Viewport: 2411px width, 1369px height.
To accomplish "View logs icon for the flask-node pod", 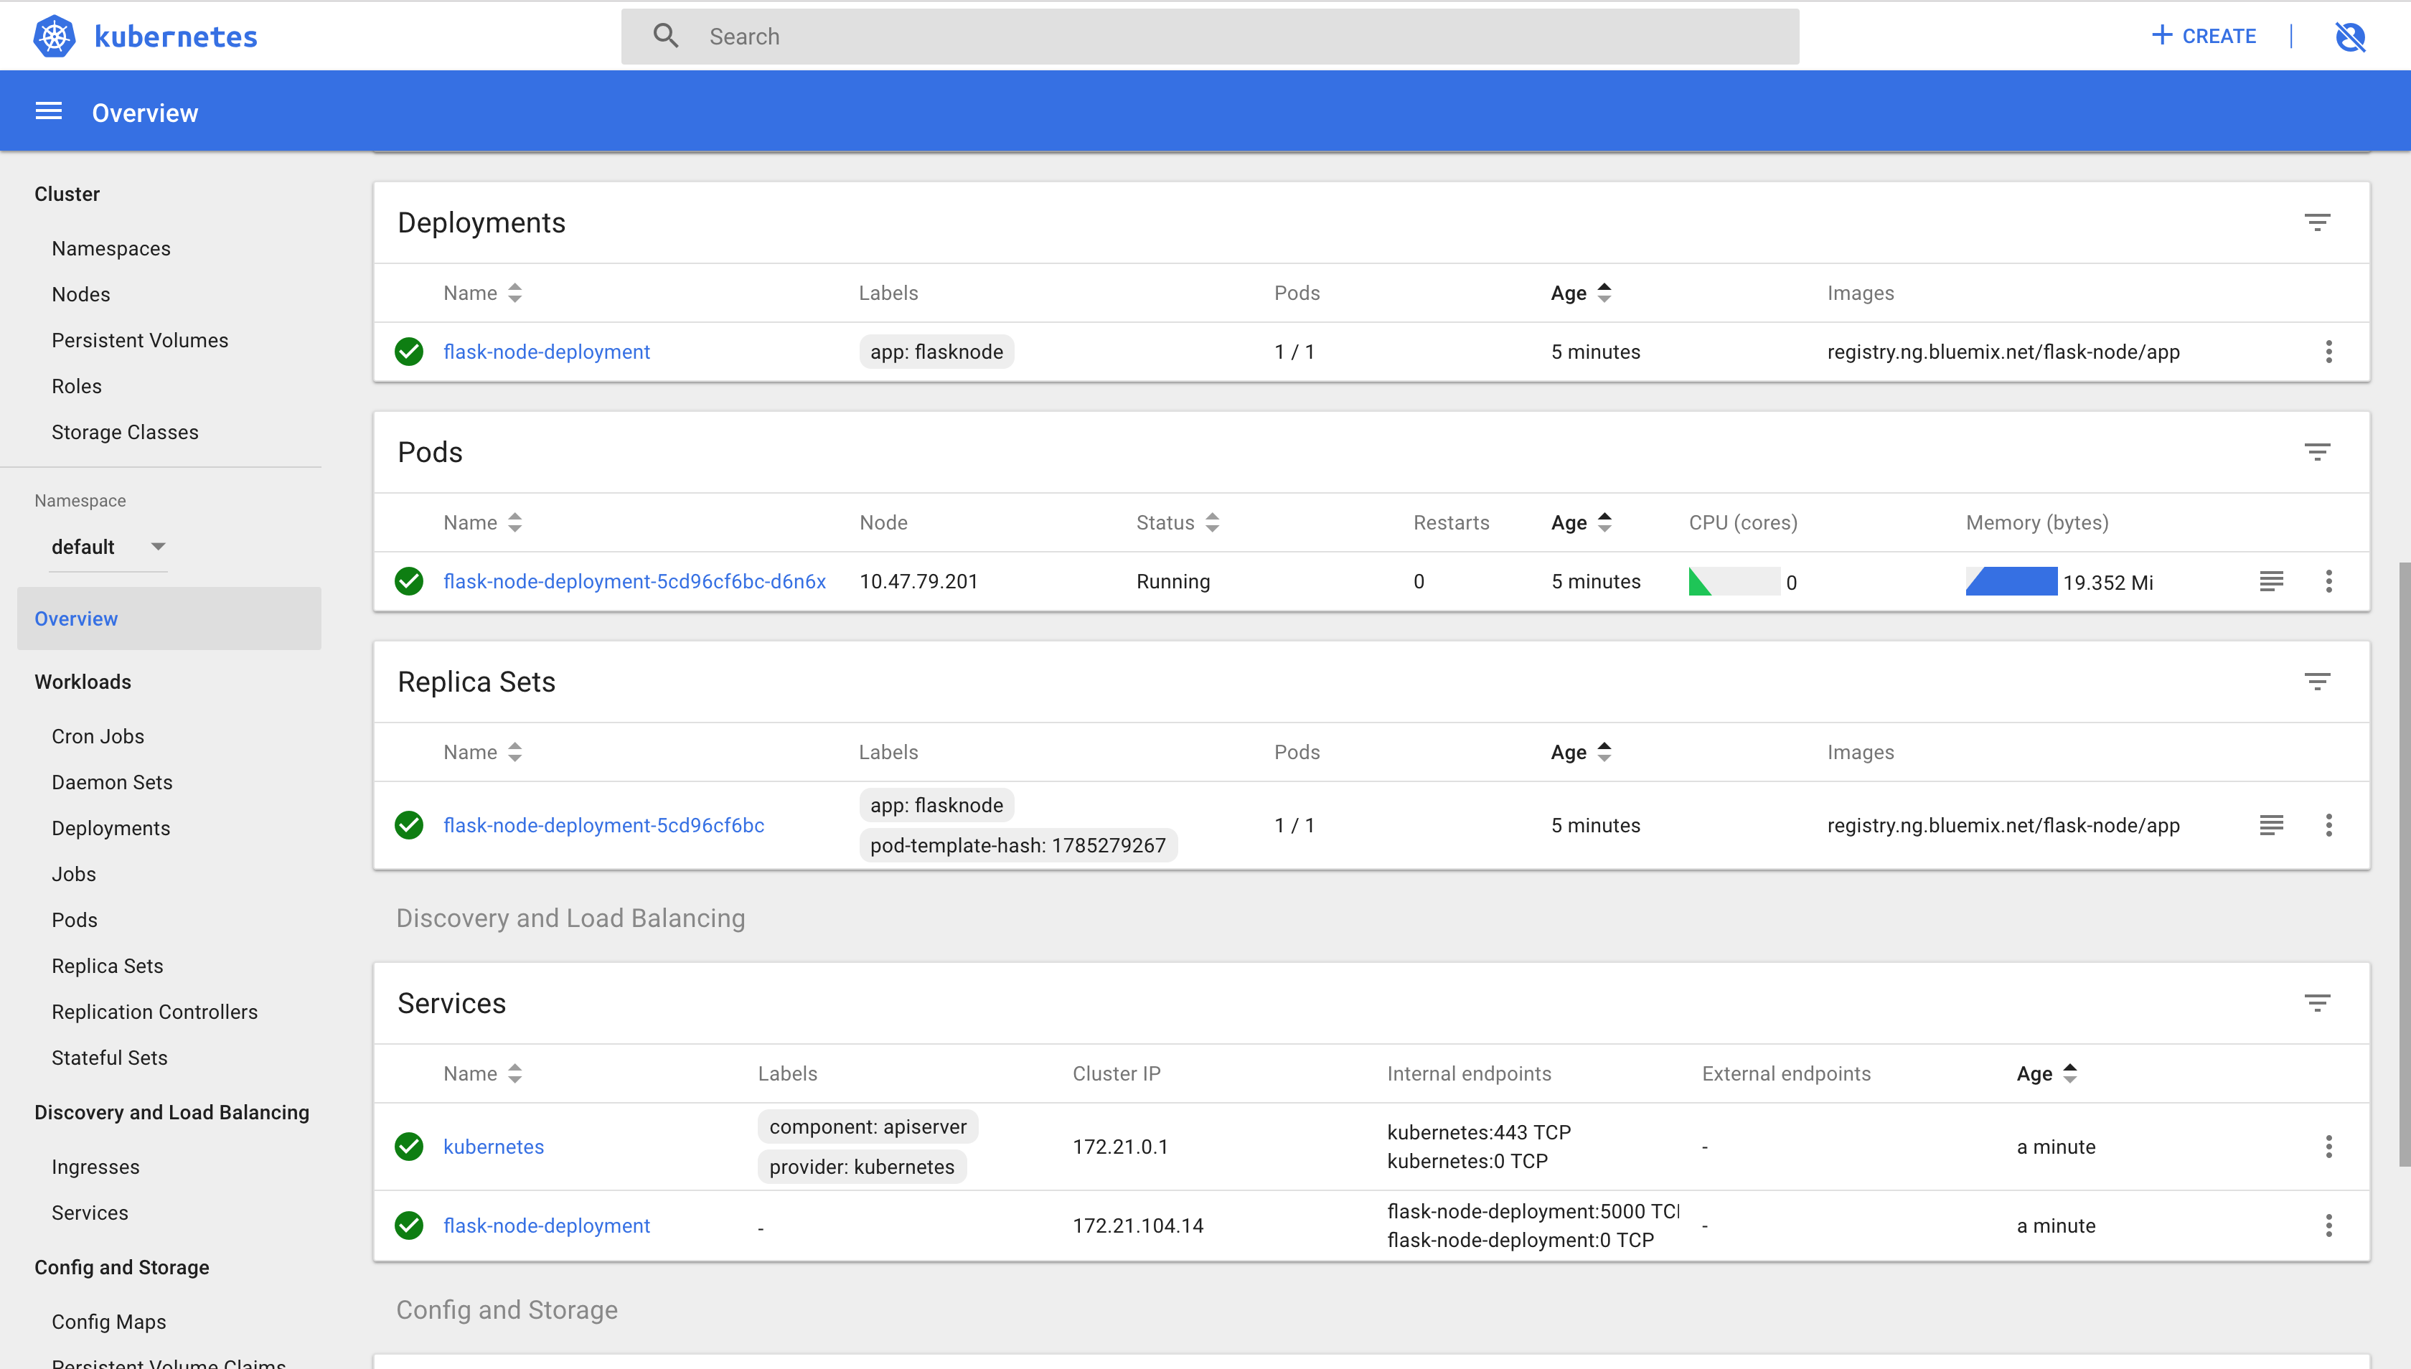I will (2271, 581).
